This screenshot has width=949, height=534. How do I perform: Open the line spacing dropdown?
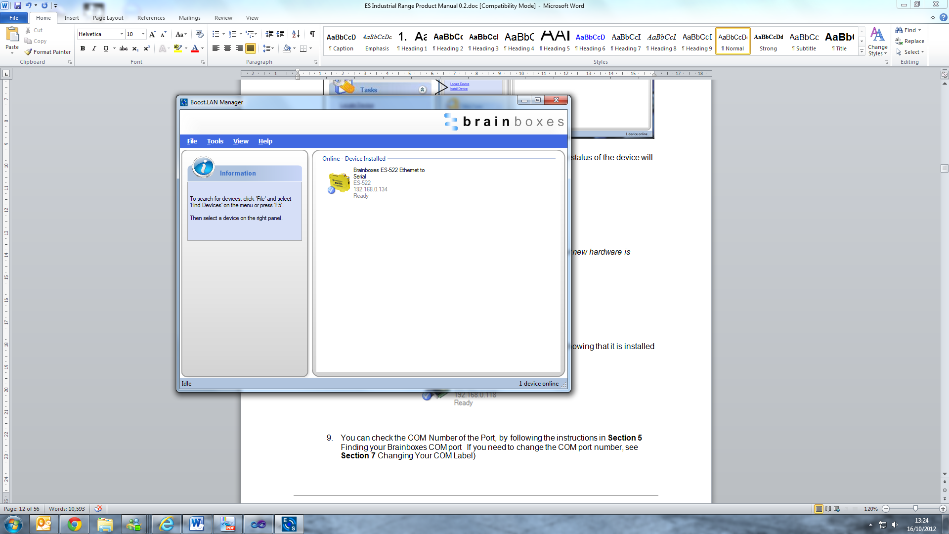pos(268,48)
